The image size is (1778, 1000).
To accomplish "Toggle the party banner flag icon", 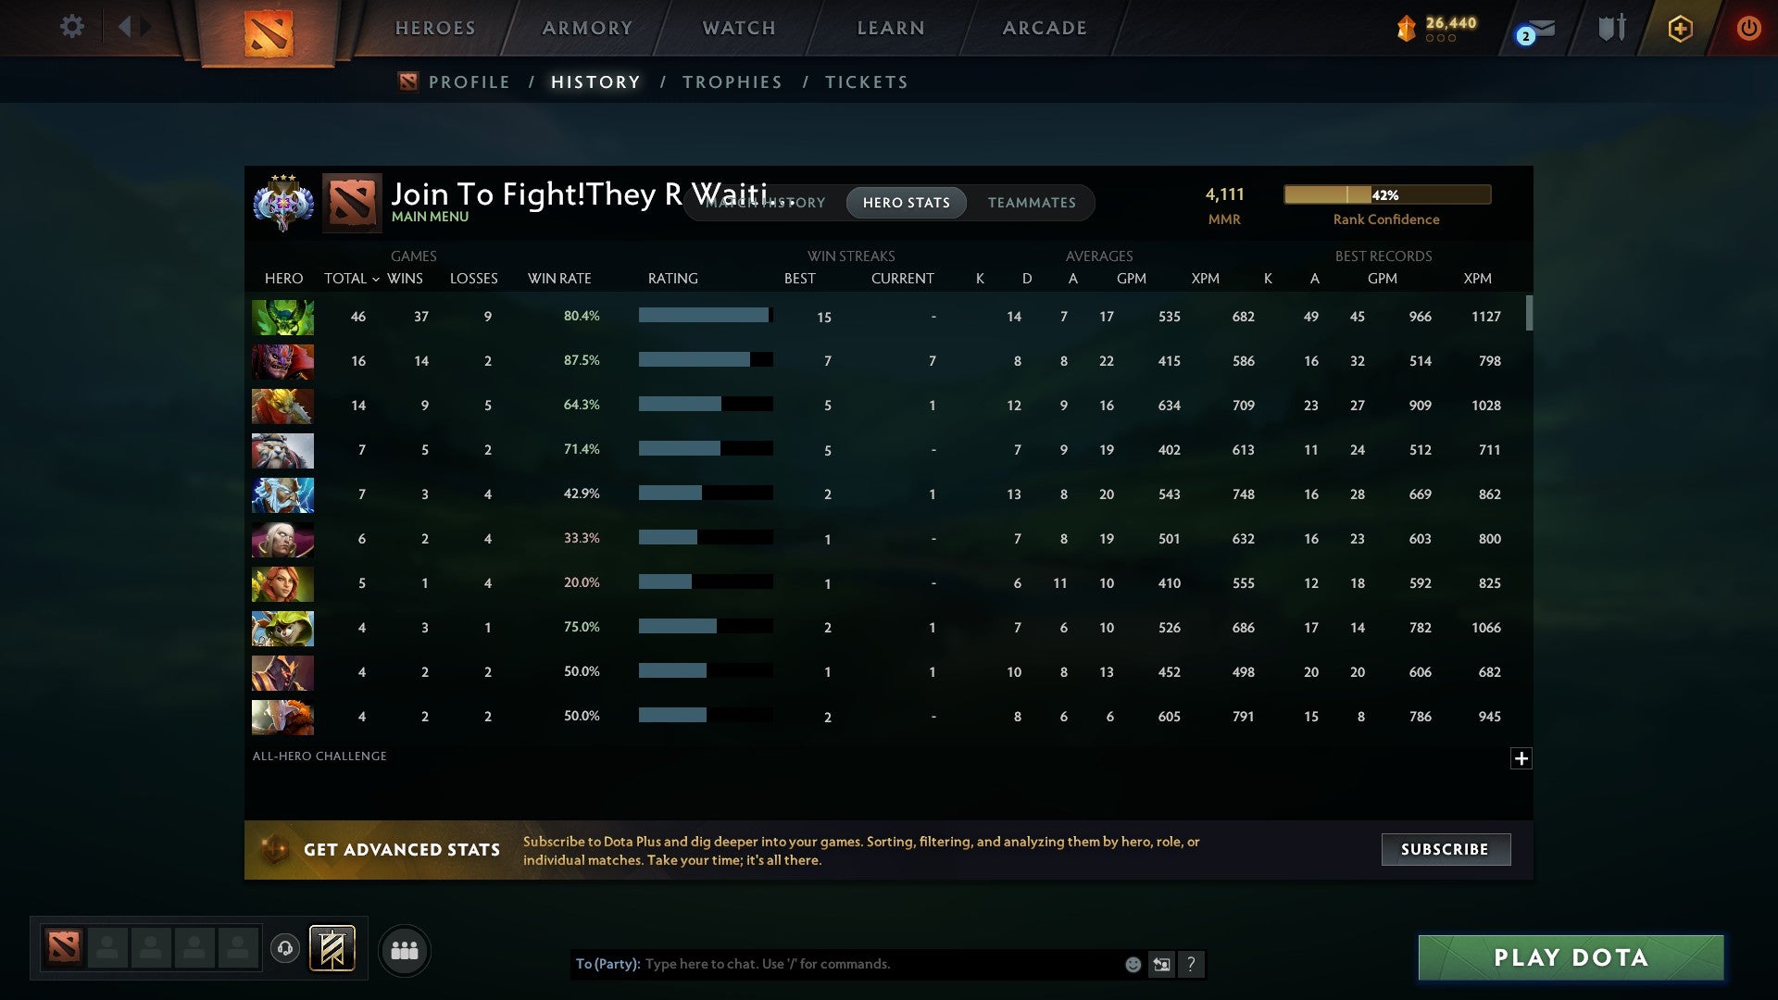I will coord(332,948).
